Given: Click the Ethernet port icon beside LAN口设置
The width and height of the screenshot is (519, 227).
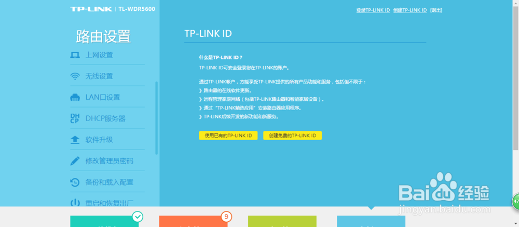Looking at the screenshot, I should (x=75, y=97).
